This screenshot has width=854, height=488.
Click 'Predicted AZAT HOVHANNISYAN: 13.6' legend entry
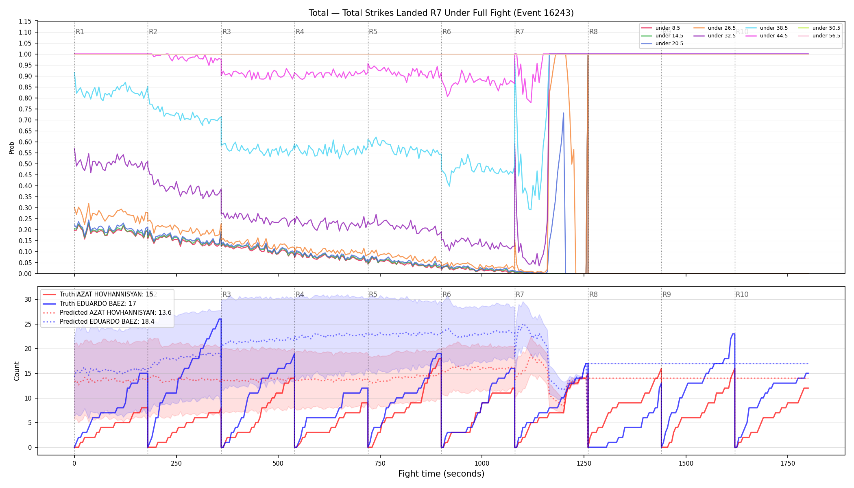[107, 313]
